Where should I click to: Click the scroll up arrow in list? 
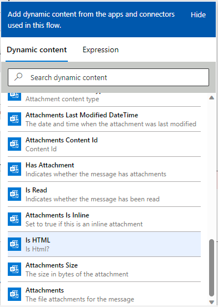point(211,97)
